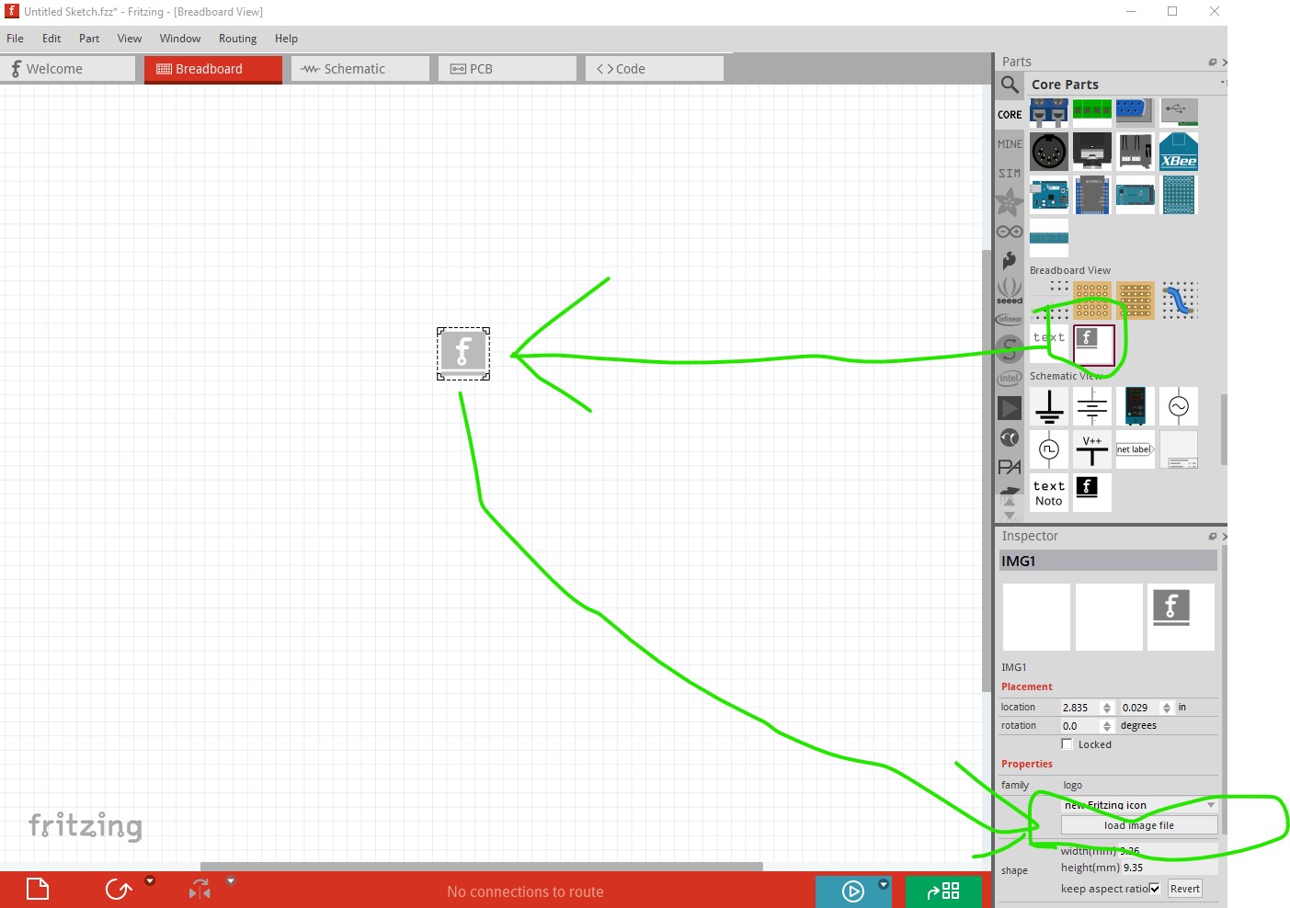Switch to the Schematic tab
This screenshot has height=908, width=1290.
(x=360, y=69)
